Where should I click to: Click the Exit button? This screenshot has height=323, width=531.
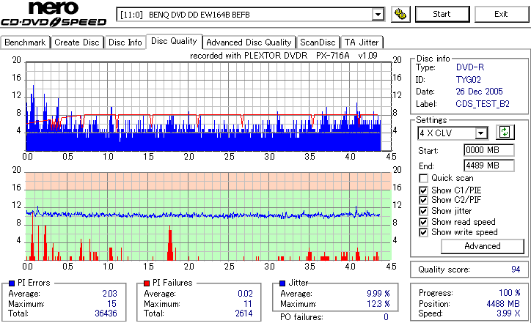[x=501, y=14]
